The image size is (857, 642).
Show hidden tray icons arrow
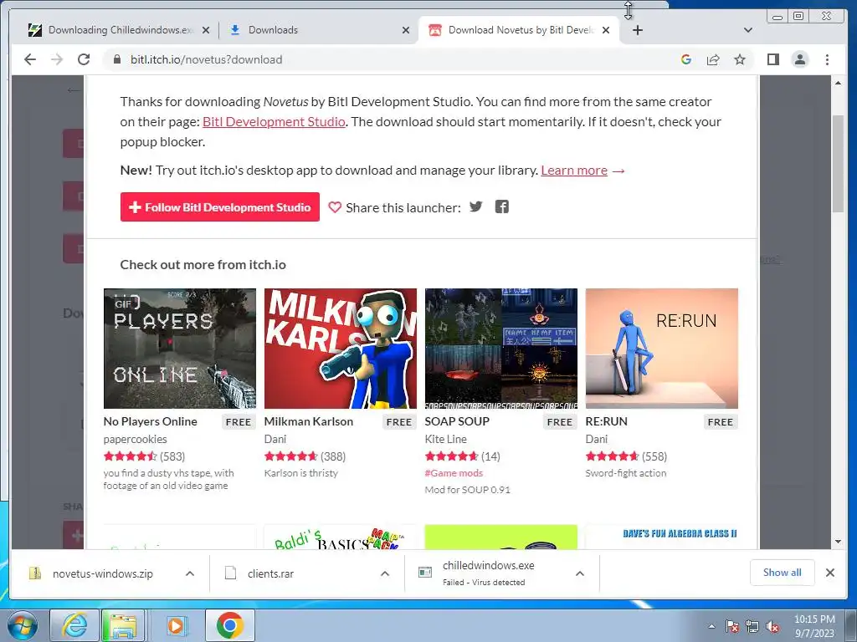(711, 627)
